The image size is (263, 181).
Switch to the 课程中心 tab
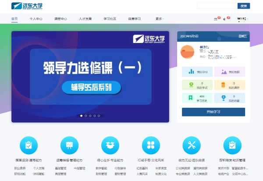(x=60, y=19)
